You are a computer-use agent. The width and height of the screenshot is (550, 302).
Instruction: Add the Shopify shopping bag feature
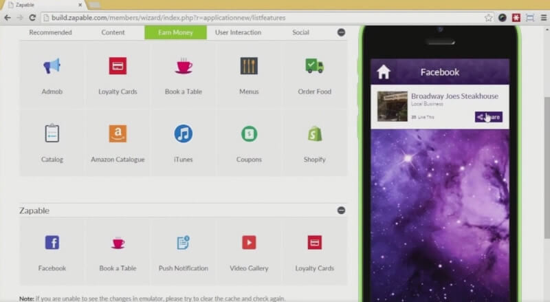(315, 133)
